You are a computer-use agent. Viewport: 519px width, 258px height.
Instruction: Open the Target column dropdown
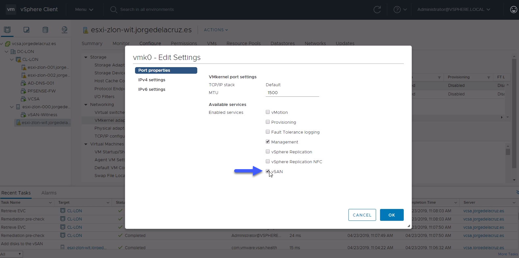[x=108, y=203]
